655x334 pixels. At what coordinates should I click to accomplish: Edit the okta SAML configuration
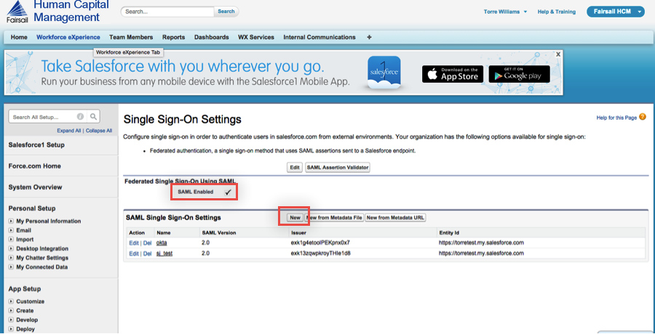click(134, 243)
